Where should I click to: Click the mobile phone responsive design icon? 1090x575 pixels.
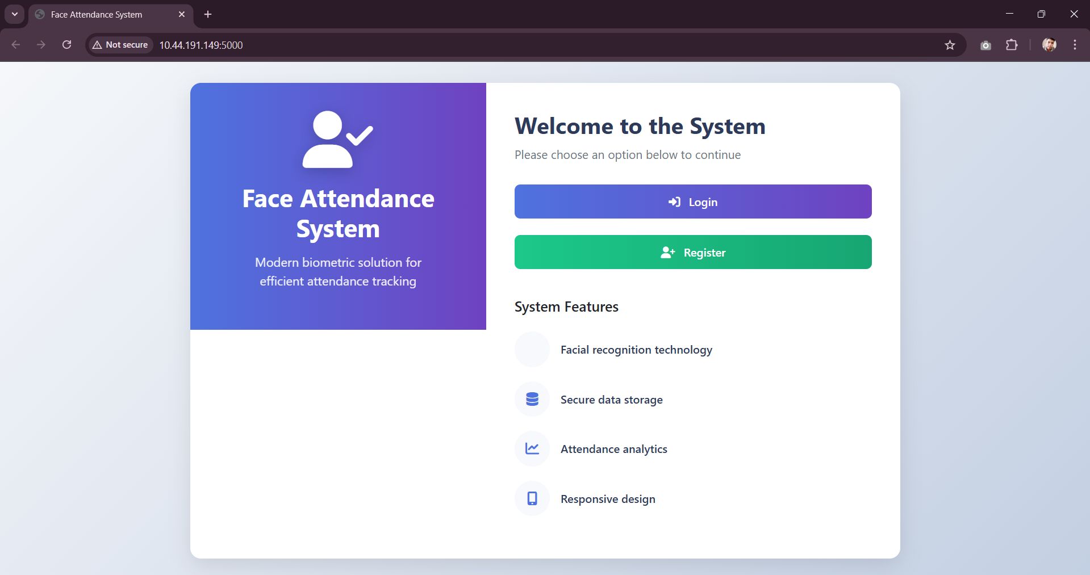tap(532, 498)
